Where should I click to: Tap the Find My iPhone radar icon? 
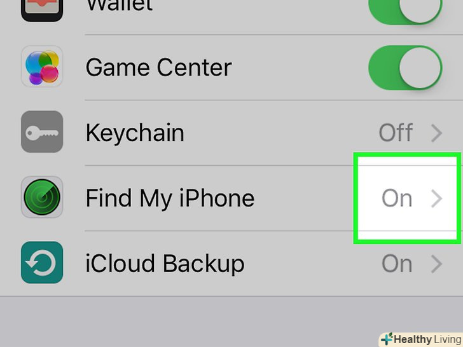click(42, 197)
